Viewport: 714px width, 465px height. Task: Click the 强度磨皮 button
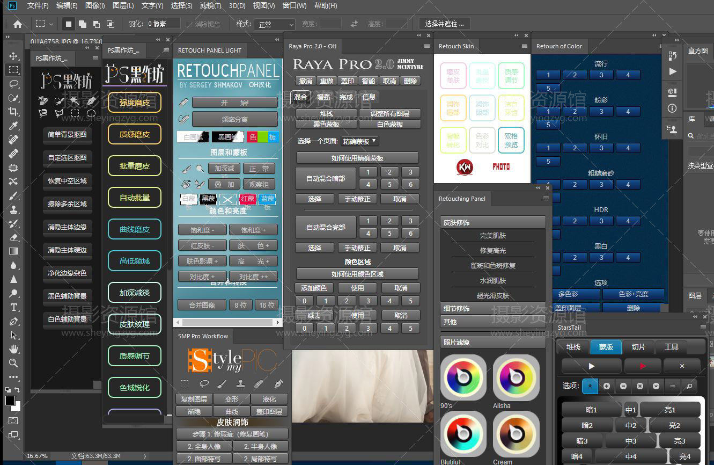135,103
